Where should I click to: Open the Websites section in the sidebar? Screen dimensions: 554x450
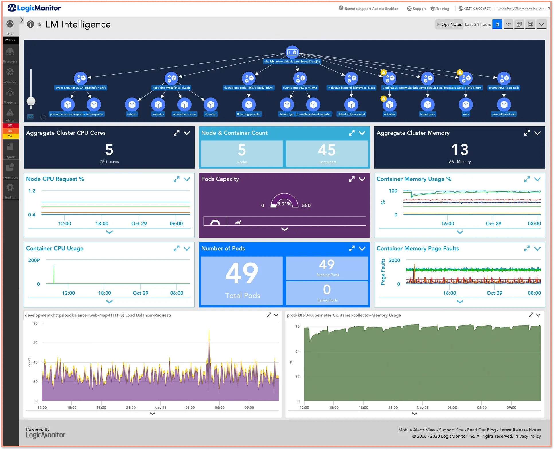point(10,75)
